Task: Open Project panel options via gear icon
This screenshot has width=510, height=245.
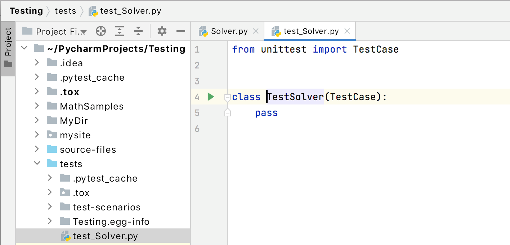Action: click(x=162, y=31)
